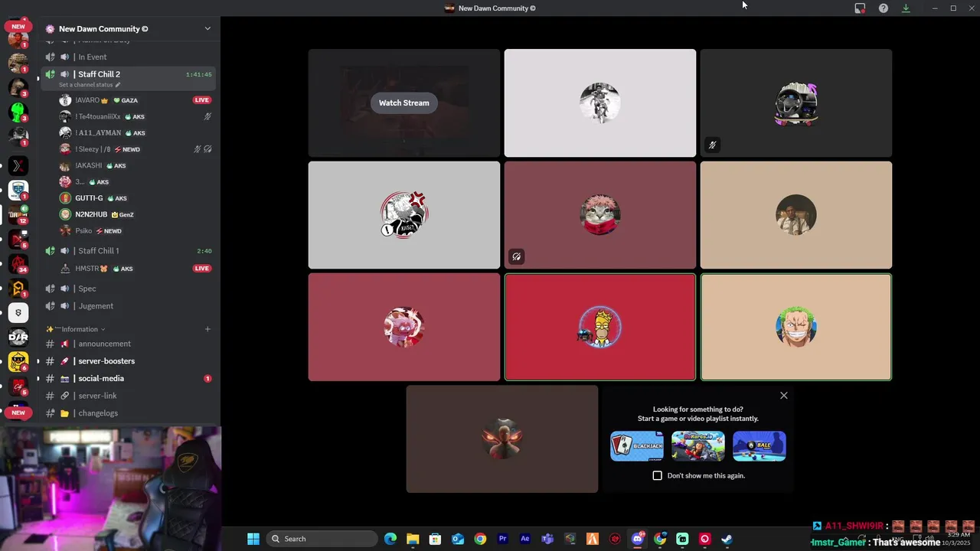This screenshot has height=551, width=980.
Task: Open File Explorer from the taskbar
Action: click(413, 539)
